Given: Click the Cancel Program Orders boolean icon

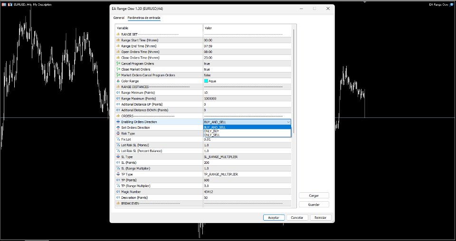Looking at the screenshot, I should pos(118,63).
